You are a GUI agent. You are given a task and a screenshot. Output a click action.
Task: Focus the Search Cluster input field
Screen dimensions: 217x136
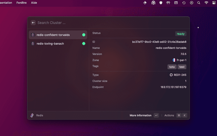(102, 23)
